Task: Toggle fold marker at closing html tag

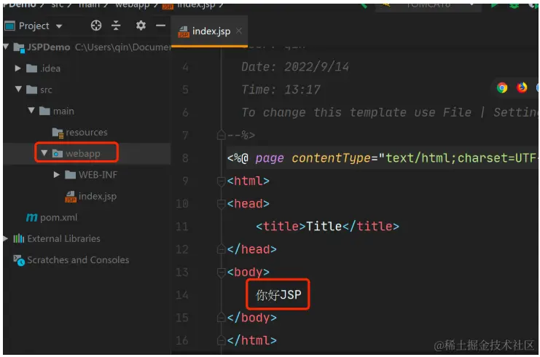Action: 221,340
